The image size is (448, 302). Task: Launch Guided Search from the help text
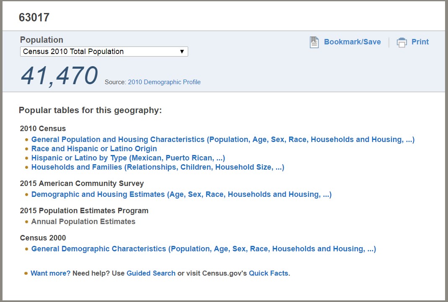[151, 273]
